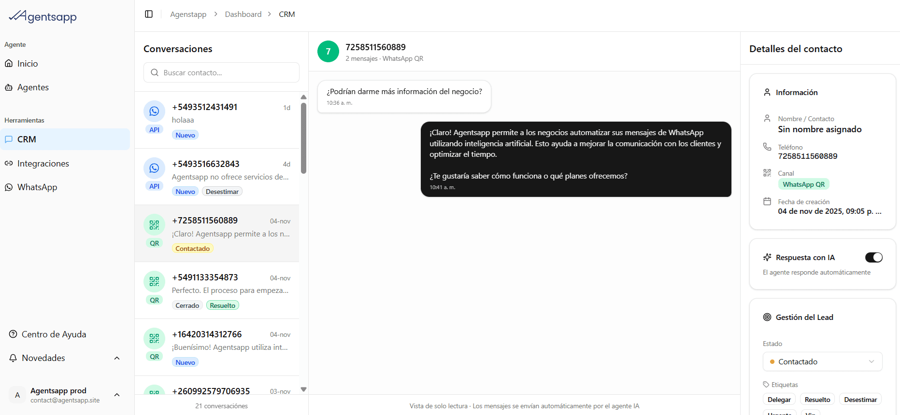Click scroll down arrow in conversations list
The height and width of the screenshot is (415, 900).
tap(303, 389)
